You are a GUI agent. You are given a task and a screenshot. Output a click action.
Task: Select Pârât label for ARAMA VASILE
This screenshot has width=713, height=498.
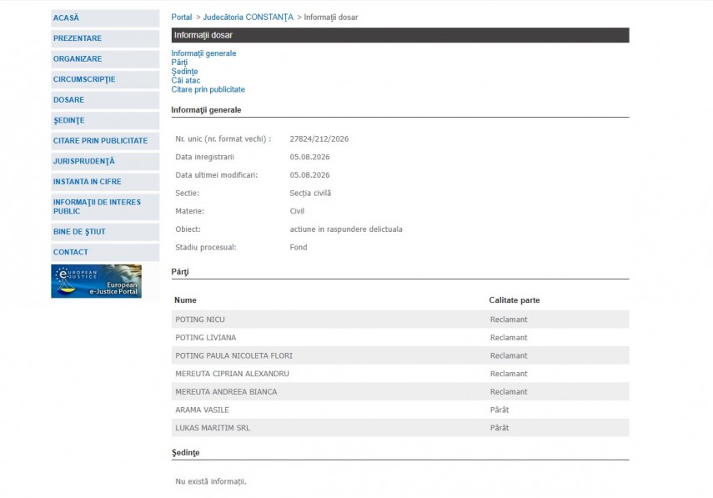pos(500,410)
